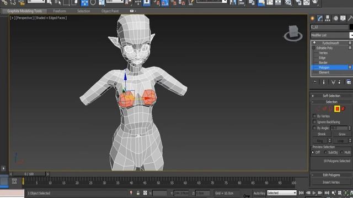Choose the Rectangular Selection Region tool
This screenshot has height=198, width=353.
pyautogui.click(x=66, y=2)
